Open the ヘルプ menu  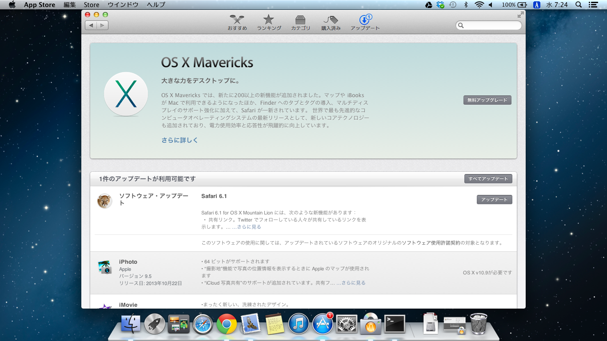[x=156, y=5]
